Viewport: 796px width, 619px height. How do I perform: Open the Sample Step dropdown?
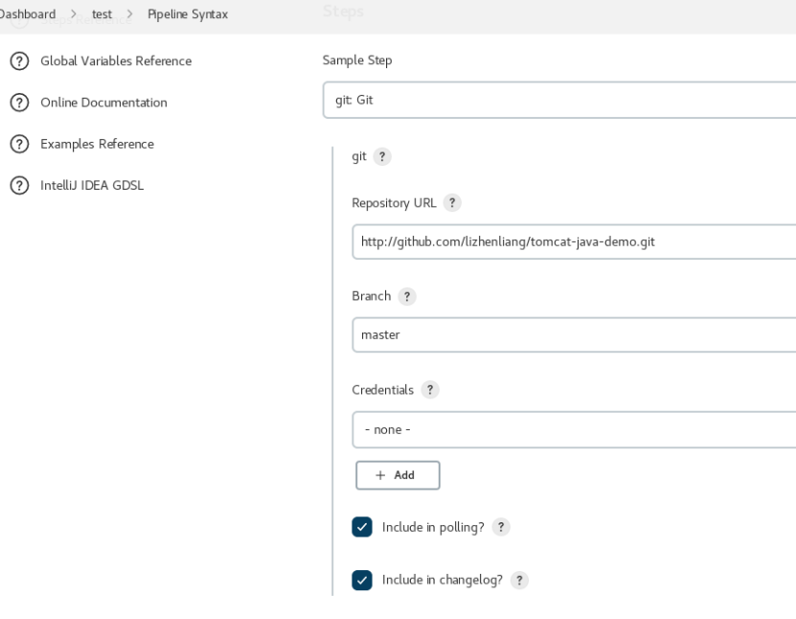pos(559,101)
